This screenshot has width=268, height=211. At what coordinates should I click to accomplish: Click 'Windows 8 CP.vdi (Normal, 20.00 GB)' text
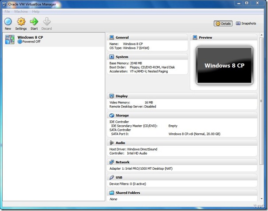click(194, 134)
